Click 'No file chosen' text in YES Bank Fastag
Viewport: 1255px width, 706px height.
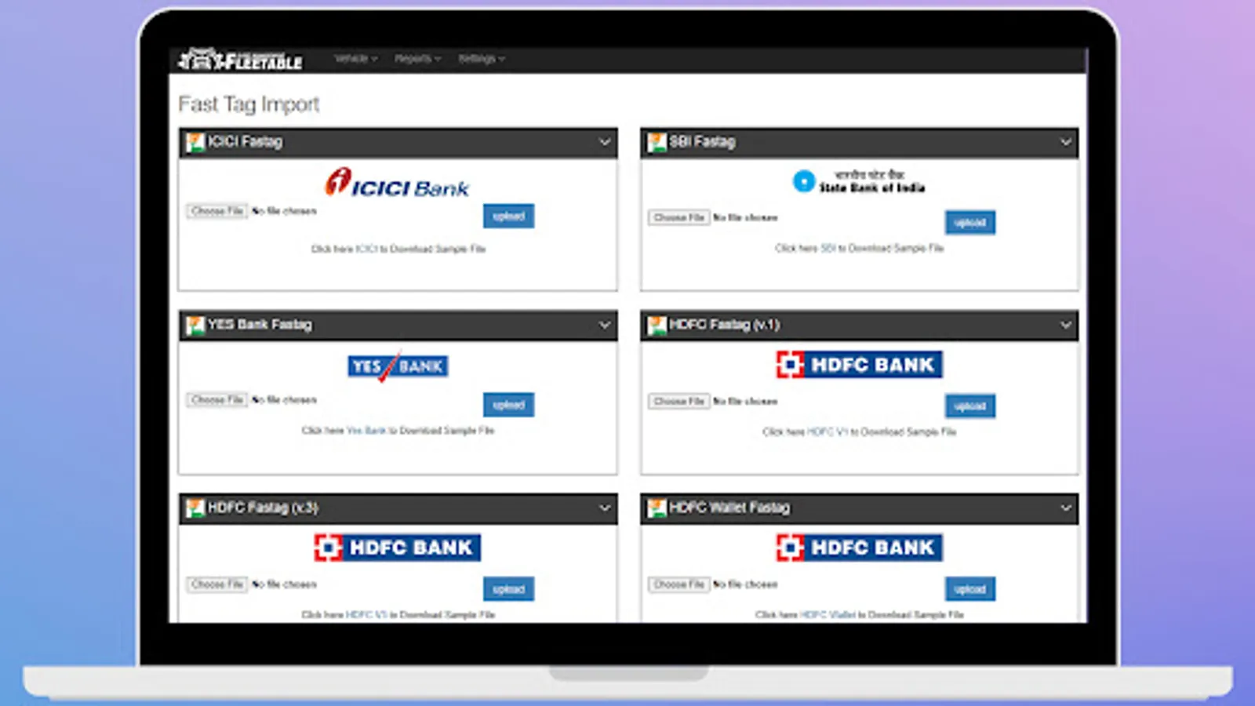(x=284, y=400)
